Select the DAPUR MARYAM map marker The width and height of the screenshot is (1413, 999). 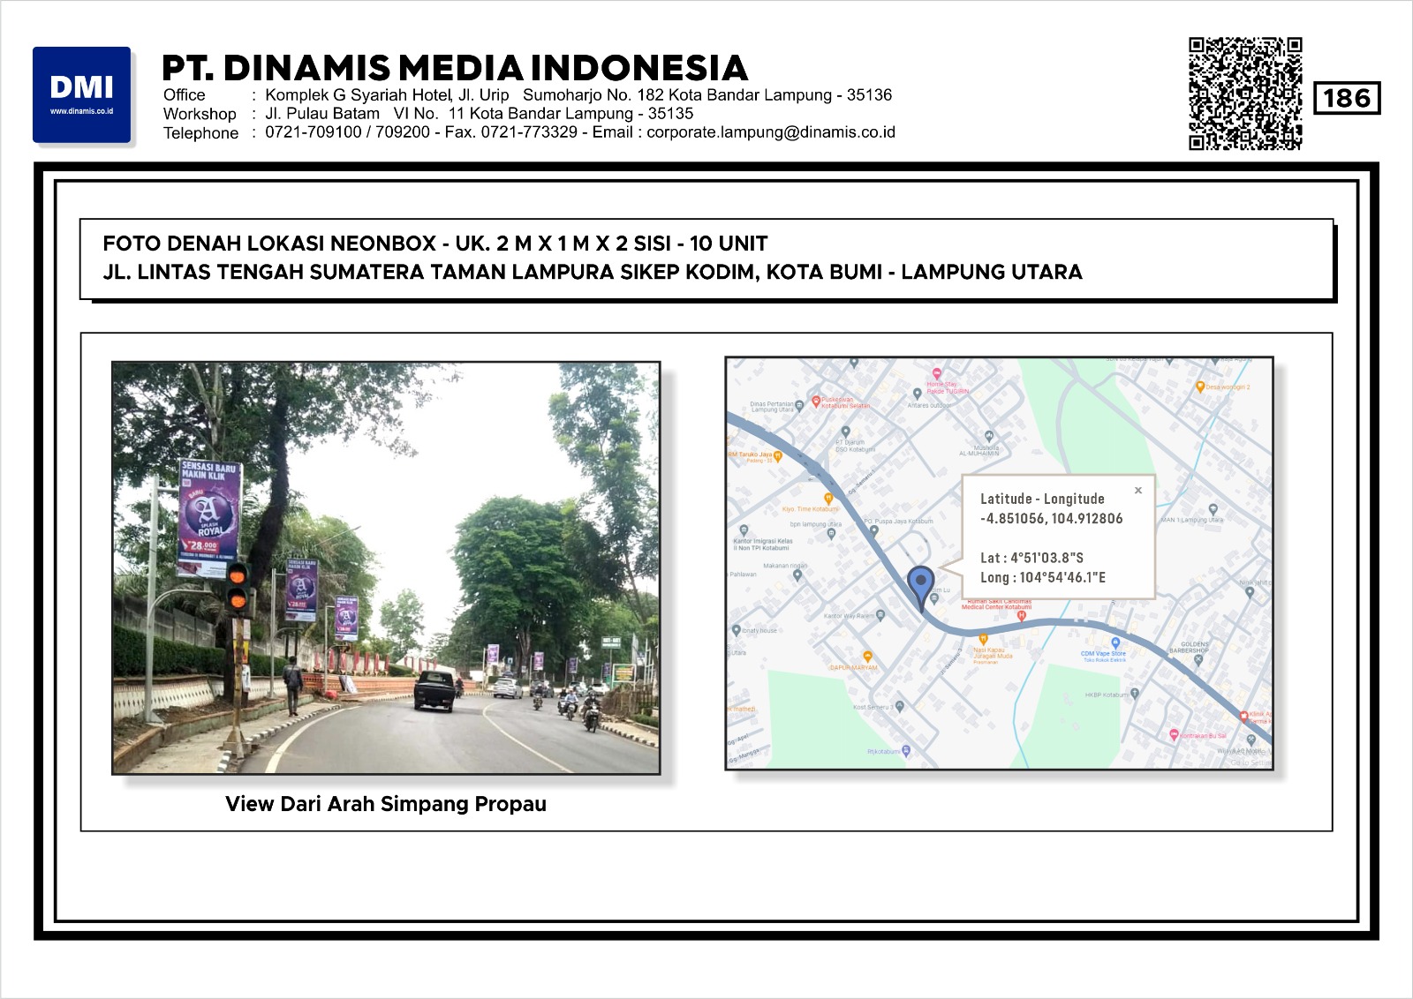(867, 657)
